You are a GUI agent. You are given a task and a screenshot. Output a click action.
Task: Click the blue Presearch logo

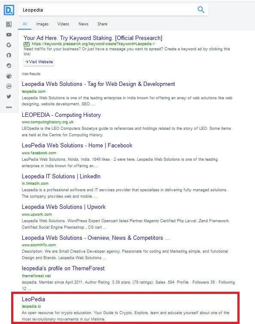(9, 10)
